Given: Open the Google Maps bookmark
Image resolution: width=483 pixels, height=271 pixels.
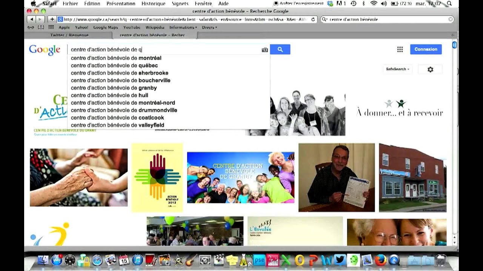Looking at the screenshot, I should coord(106,27).
